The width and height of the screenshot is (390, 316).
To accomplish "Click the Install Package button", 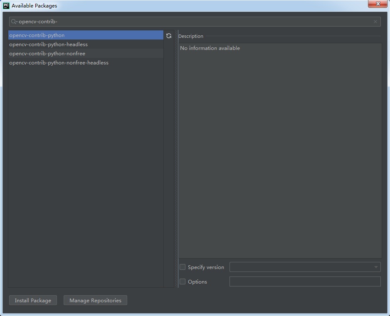I will (x=32, y=300).
